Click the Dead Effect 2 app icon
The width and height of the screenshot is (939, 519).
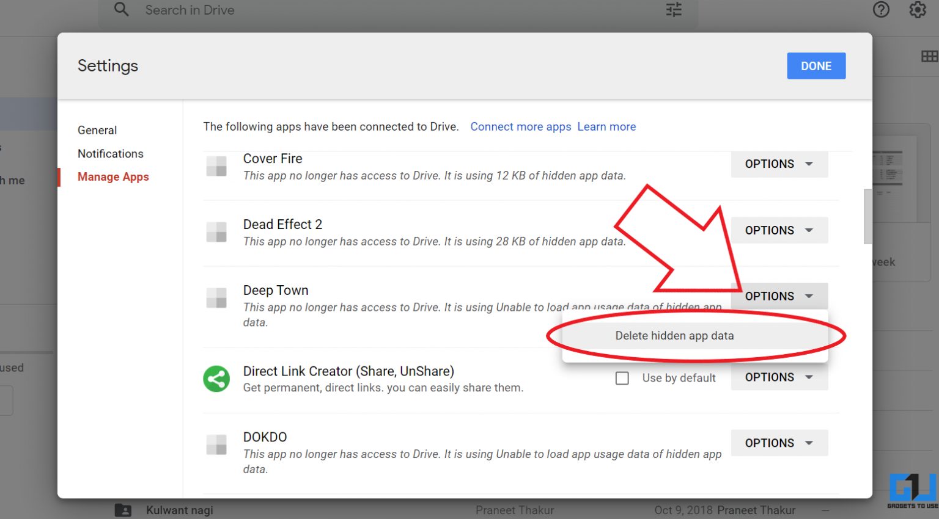(216, 232)
